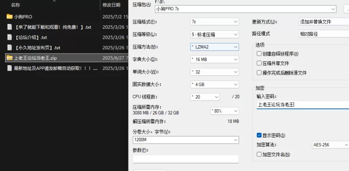Open the 字典大小 16 MB dropdown
This screenshot has height=171, width=349.
(215, 59)
